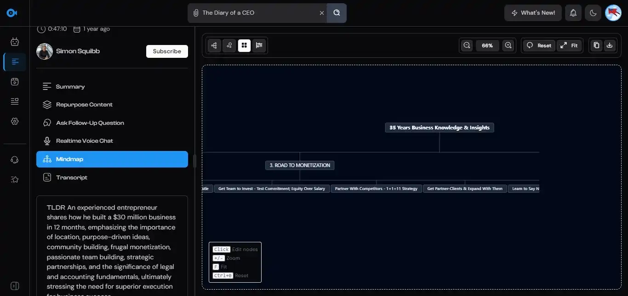Choose the timeline layout mindmap icon
The height and width of the screenshot is (296, 628).
259,45
